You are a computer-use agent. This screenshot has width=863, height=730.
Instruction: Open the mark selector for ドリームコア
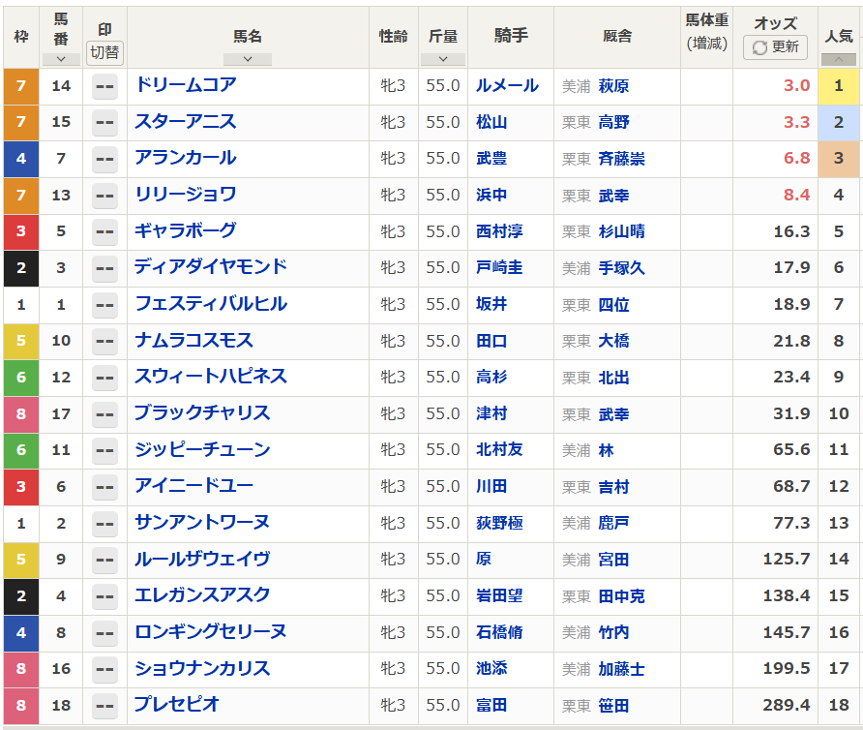(x=104, y=86)
